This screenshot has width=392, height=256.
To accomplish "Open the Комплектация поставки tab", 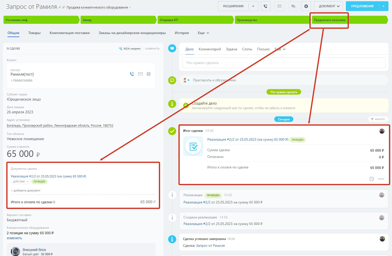I will (x=70, y=33).
